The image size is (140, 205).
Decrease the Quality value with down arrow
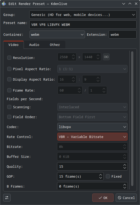coord(125,168)
